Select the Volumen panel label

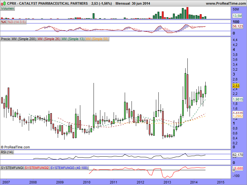coord(7,9)
